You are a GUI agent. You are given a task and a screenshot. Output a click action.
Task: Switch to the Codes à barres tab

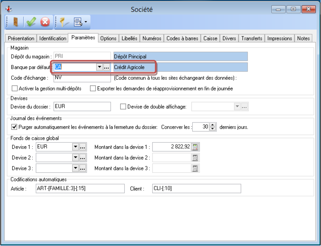[x=182, y=38]
